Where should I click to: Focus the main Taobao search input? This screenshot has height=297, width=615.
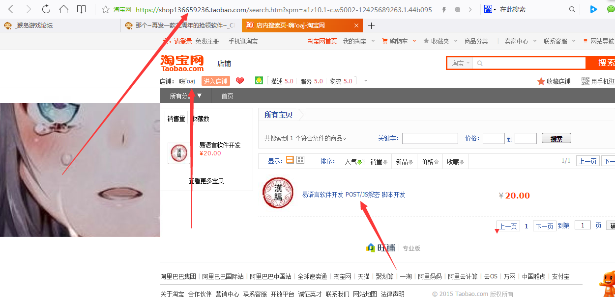click(x=529, y=63)
